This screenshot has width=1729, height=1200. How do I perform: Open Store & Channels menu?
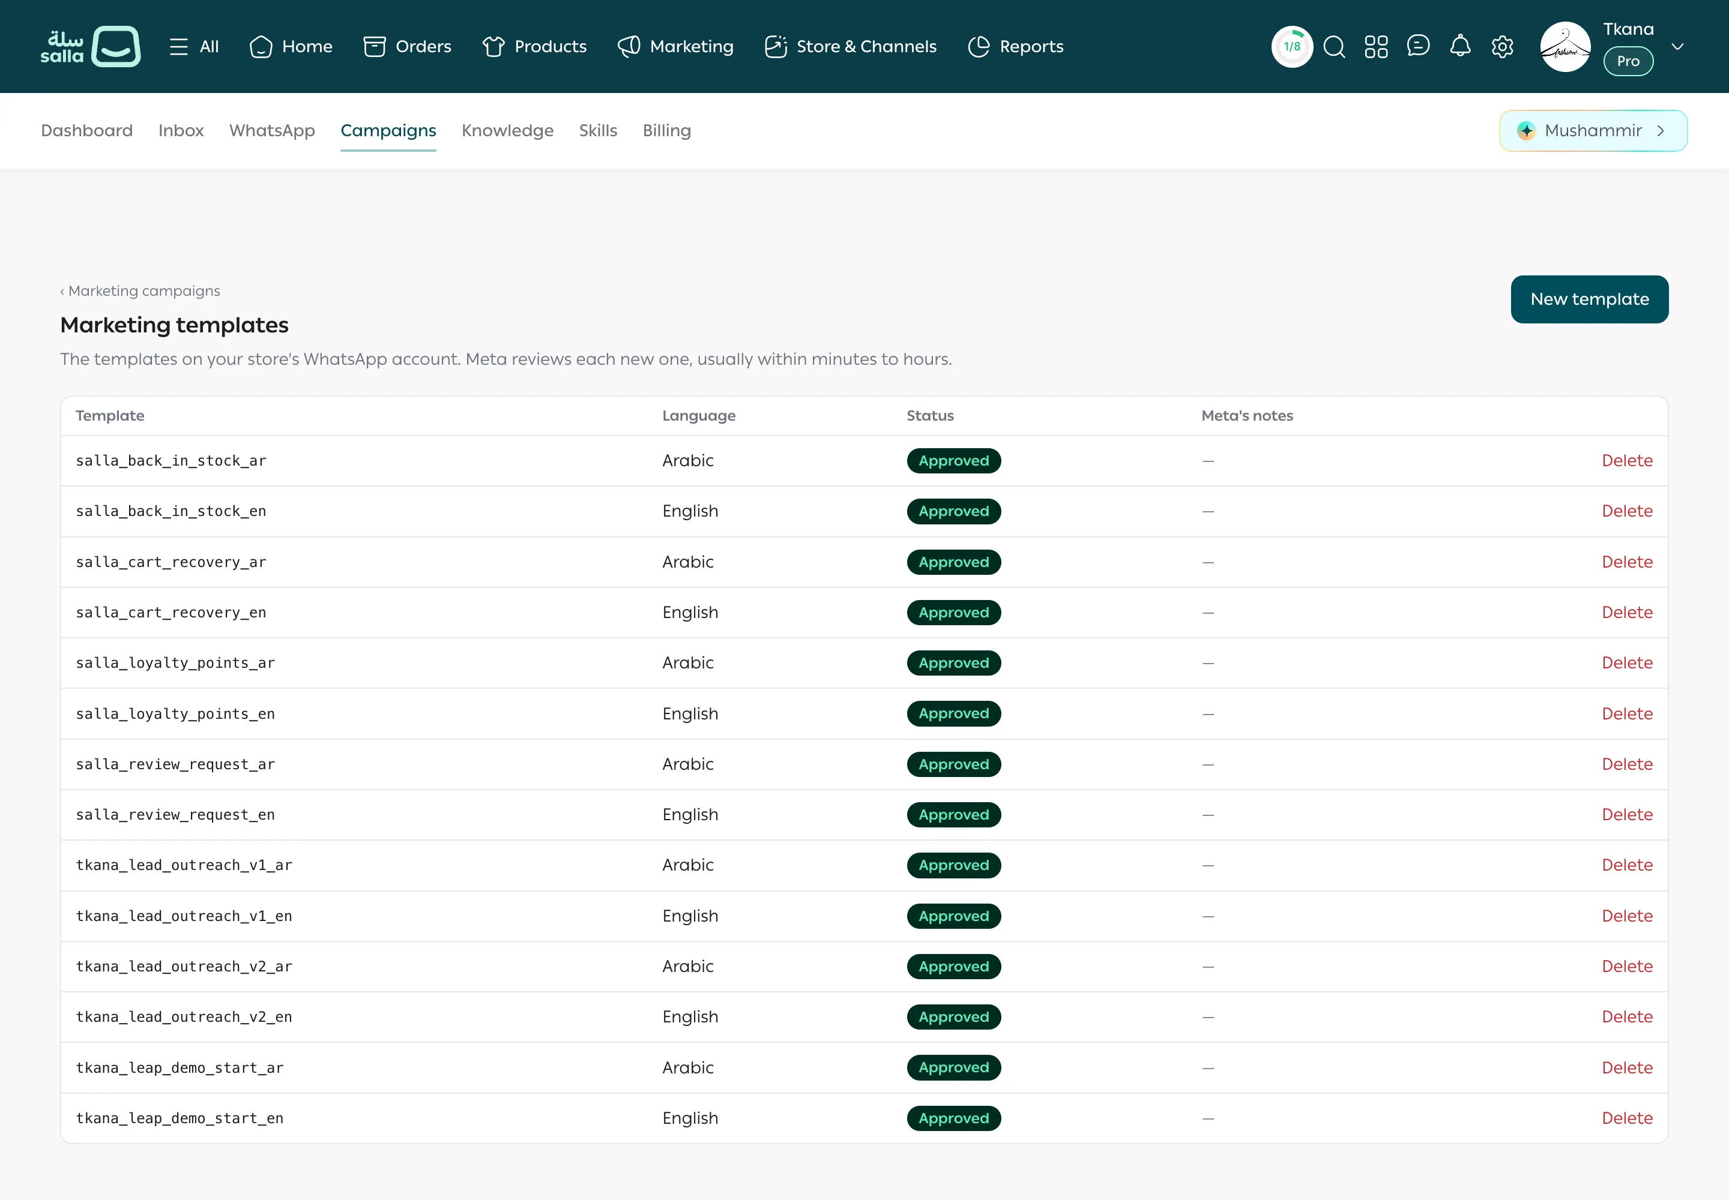[850, 47]
